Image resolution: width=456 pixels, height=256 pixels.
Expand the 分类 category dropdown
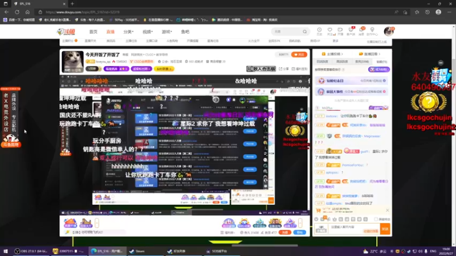coord(128,32)
